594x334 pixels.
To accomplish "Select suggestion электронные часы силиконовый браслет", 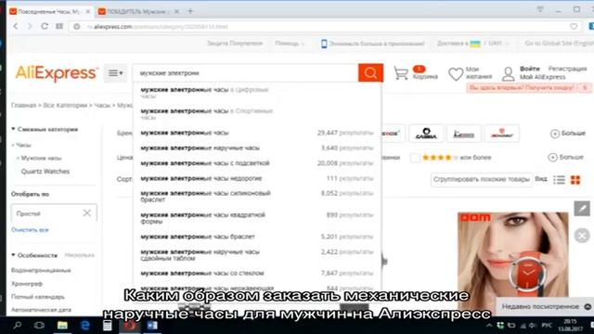I will pos(257,196).
